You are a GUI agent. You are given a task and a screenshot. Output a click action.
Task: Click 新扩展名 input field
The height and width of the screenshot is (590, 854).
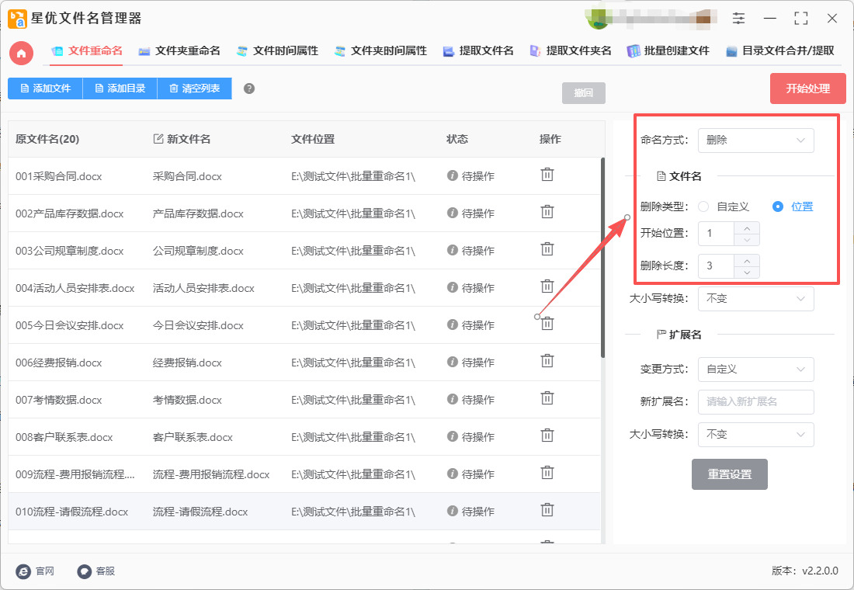tap(756, 402)
